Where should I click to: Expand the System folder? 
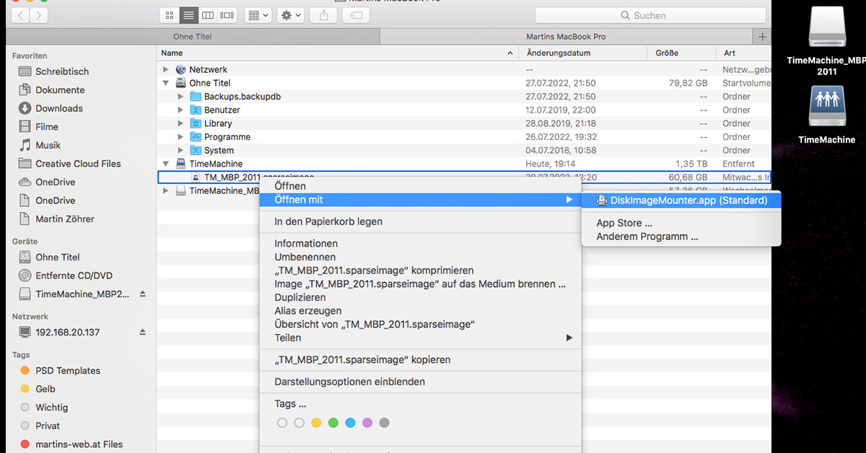(x=180, y=150)
